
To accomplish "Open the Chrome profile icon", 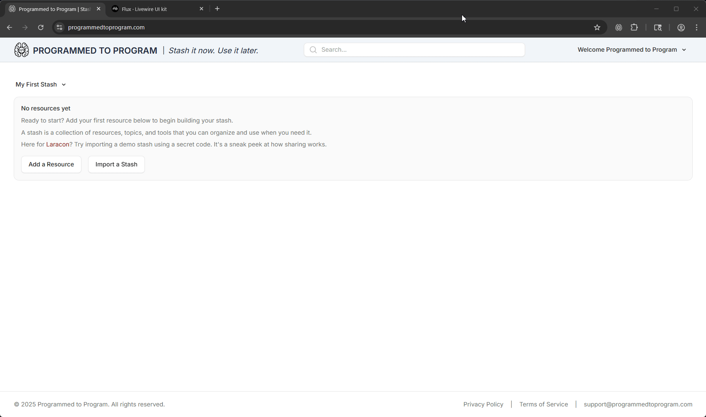I will (681, 27).
